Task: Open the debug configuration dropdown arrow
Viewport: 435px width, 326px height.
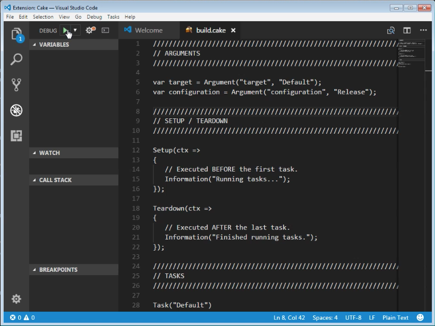Action: click(x=75, y=30)
